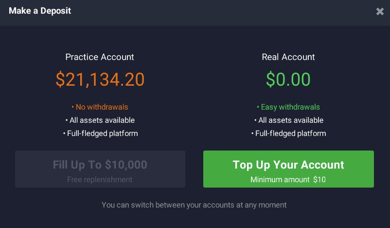Click the Make a Deposit title

(x=40, y=11)
